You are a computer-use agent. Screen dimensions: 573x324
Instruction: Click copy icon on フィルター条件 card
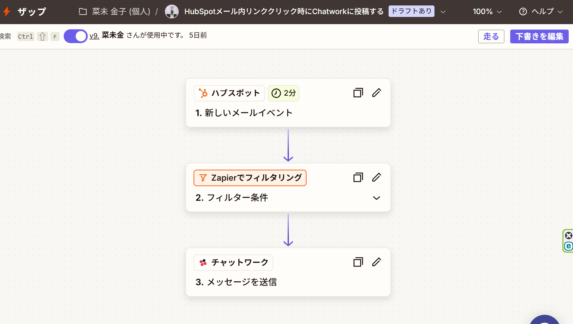pyautogui.click(x=358, y=178)
